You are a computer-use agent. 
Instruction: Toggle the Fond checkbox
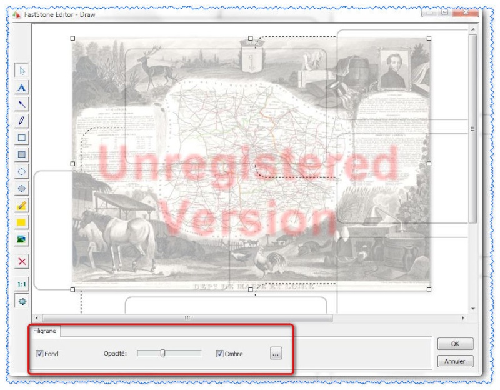click(39, 354)
